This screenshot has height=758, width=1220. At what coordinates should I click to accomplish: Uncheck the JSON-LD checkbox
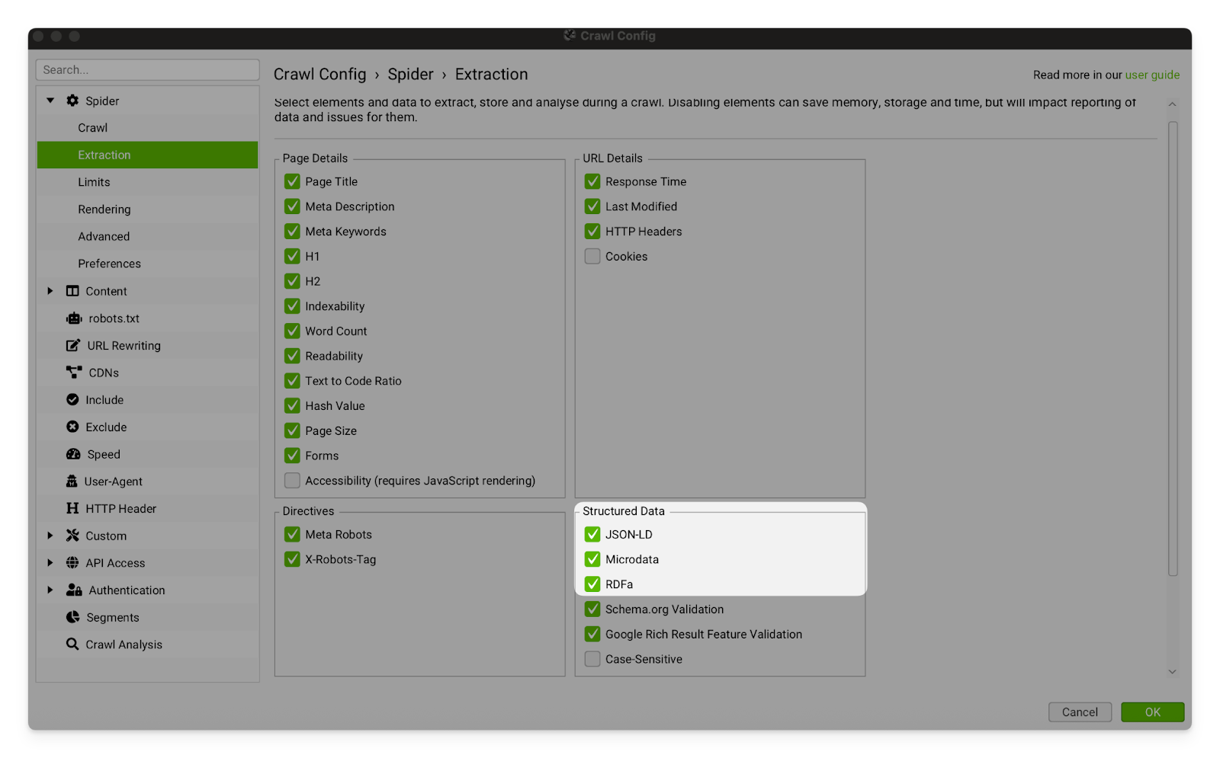[592, 535]
